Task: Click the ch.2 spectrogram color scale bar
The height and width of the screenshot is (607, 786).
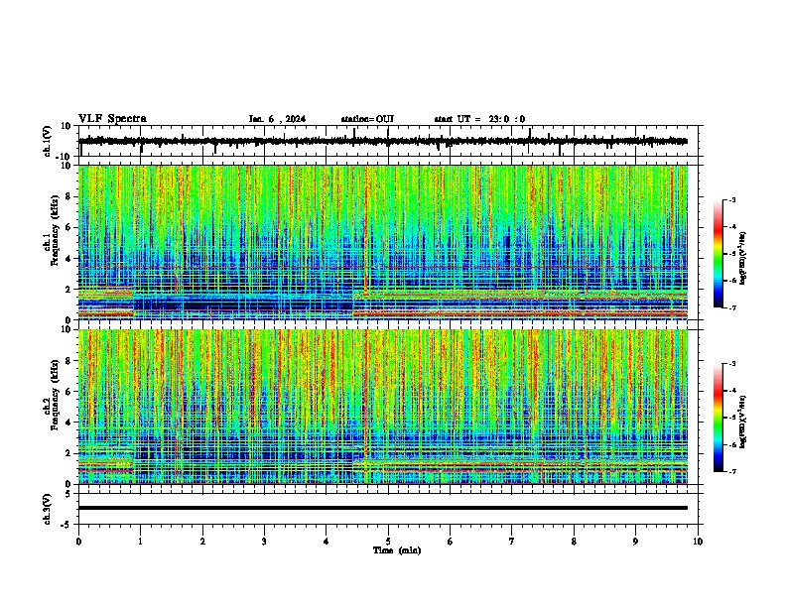Action: [x=719, y=418]
